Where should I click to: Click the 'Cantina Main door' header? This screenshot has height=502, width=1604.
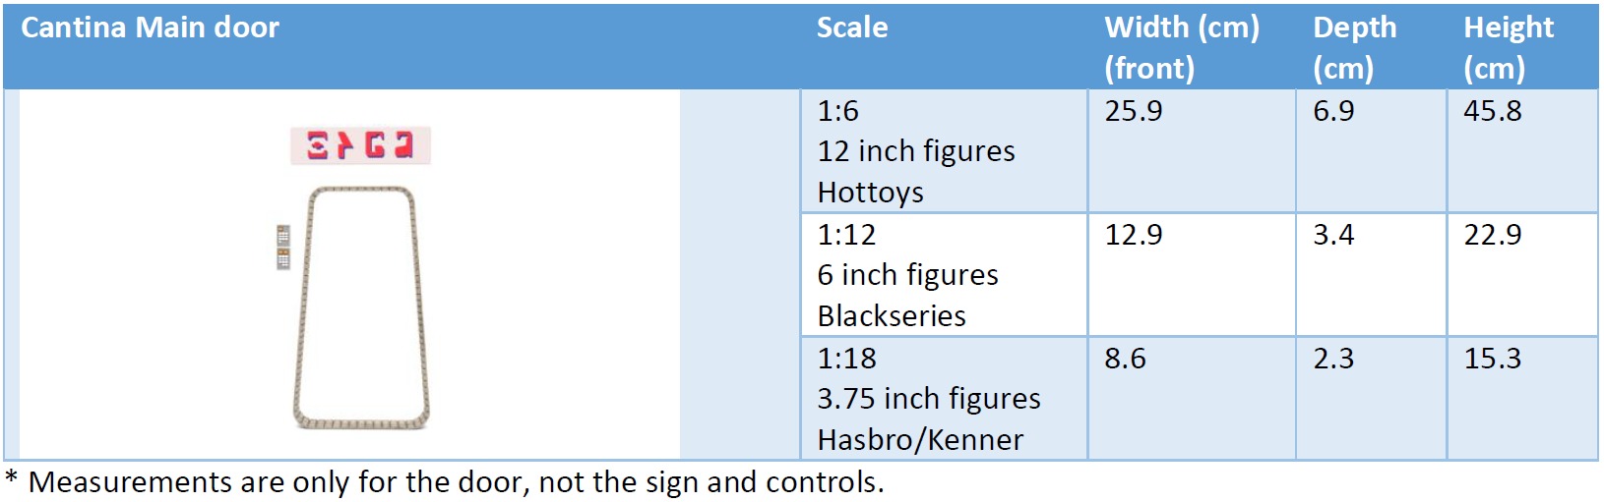(151, 28)
